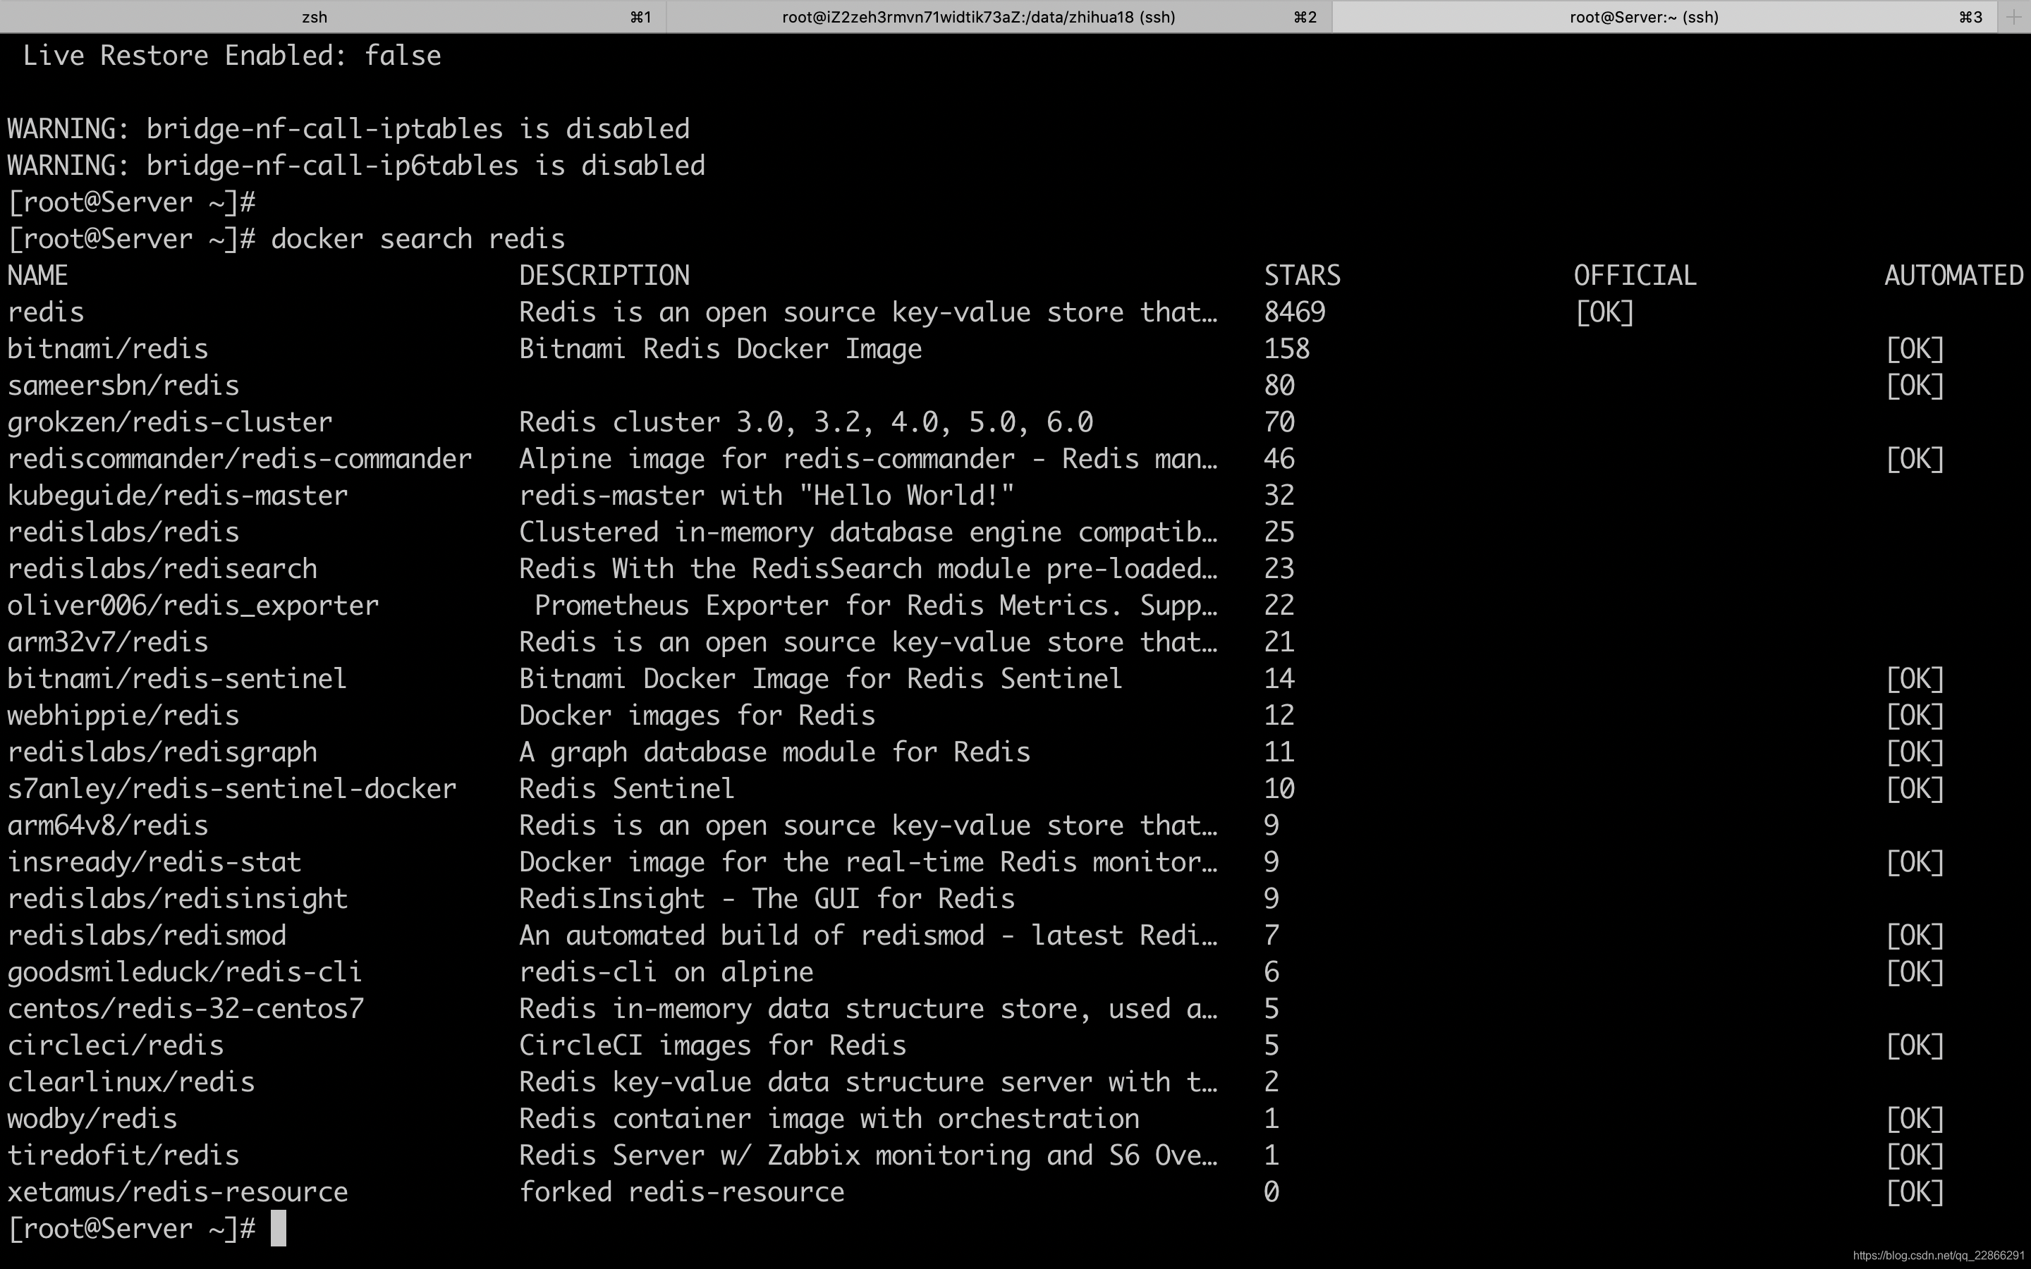The height and width of the screenshot is (1269, 2031).
Task: Click 'forked redis-resource' description
Action: tap(681, 1191)
